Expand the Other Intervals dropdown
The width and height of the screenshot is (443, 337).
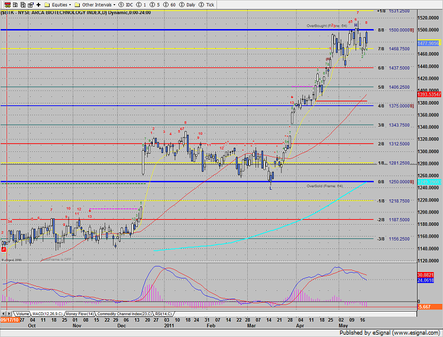point(114,5)
